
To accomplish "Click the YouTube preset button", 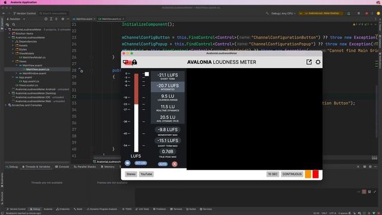I will click(146, 174).
